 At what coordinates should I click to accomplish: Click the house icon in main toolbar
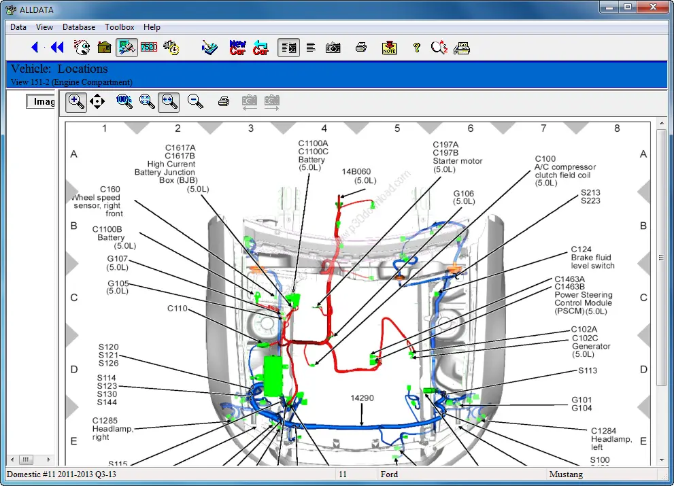click(104, 48)
